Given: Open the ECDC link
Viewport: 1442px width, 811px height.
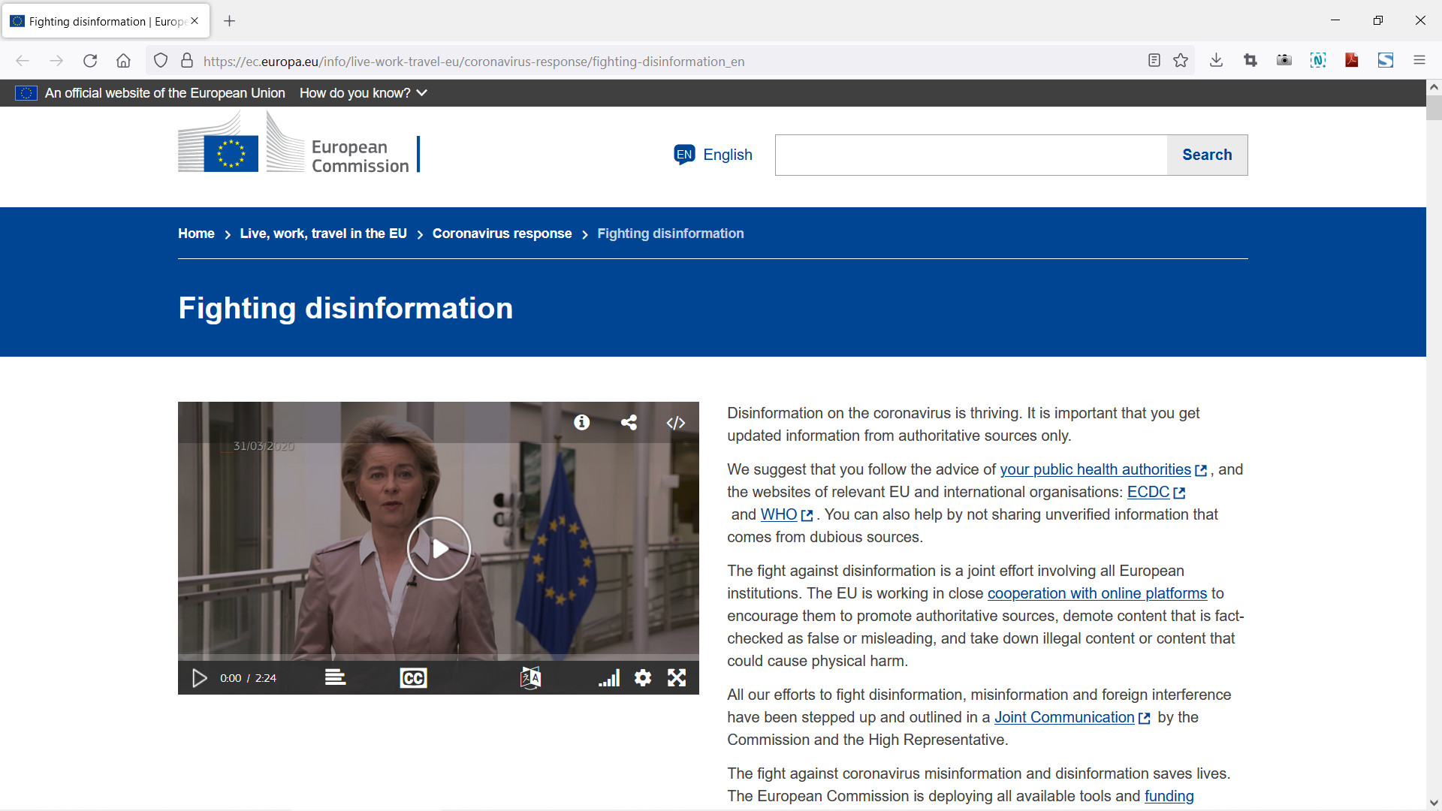Looking at the screenshot, I should 1148,492.
